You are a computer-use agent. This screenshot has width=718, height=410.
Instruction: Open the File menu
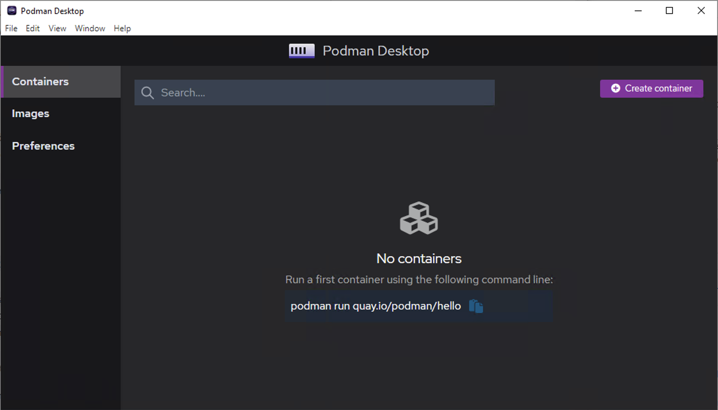coord(11,28)
